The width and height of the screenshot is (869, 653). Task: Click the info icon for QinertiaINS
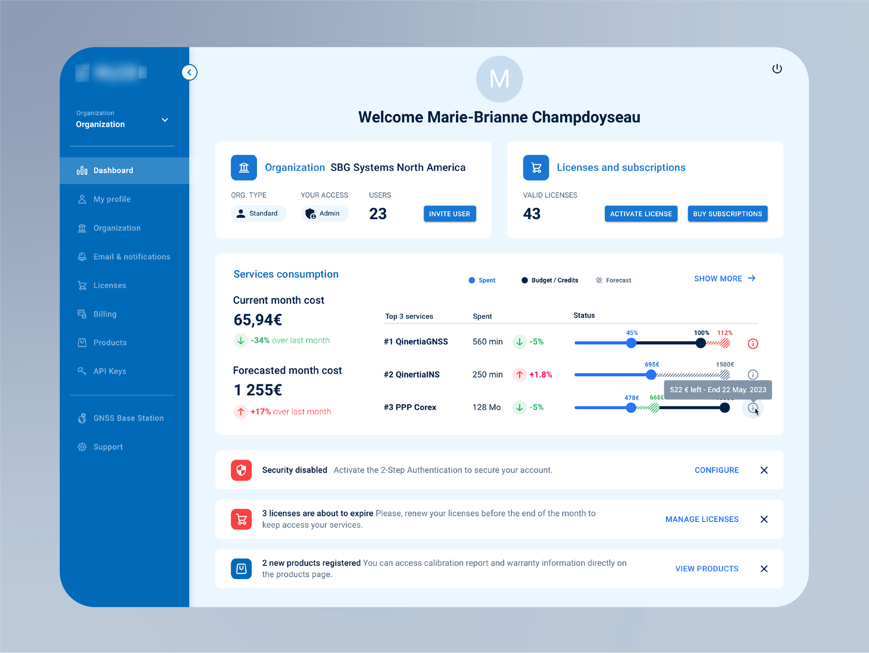tap(753, 374)
